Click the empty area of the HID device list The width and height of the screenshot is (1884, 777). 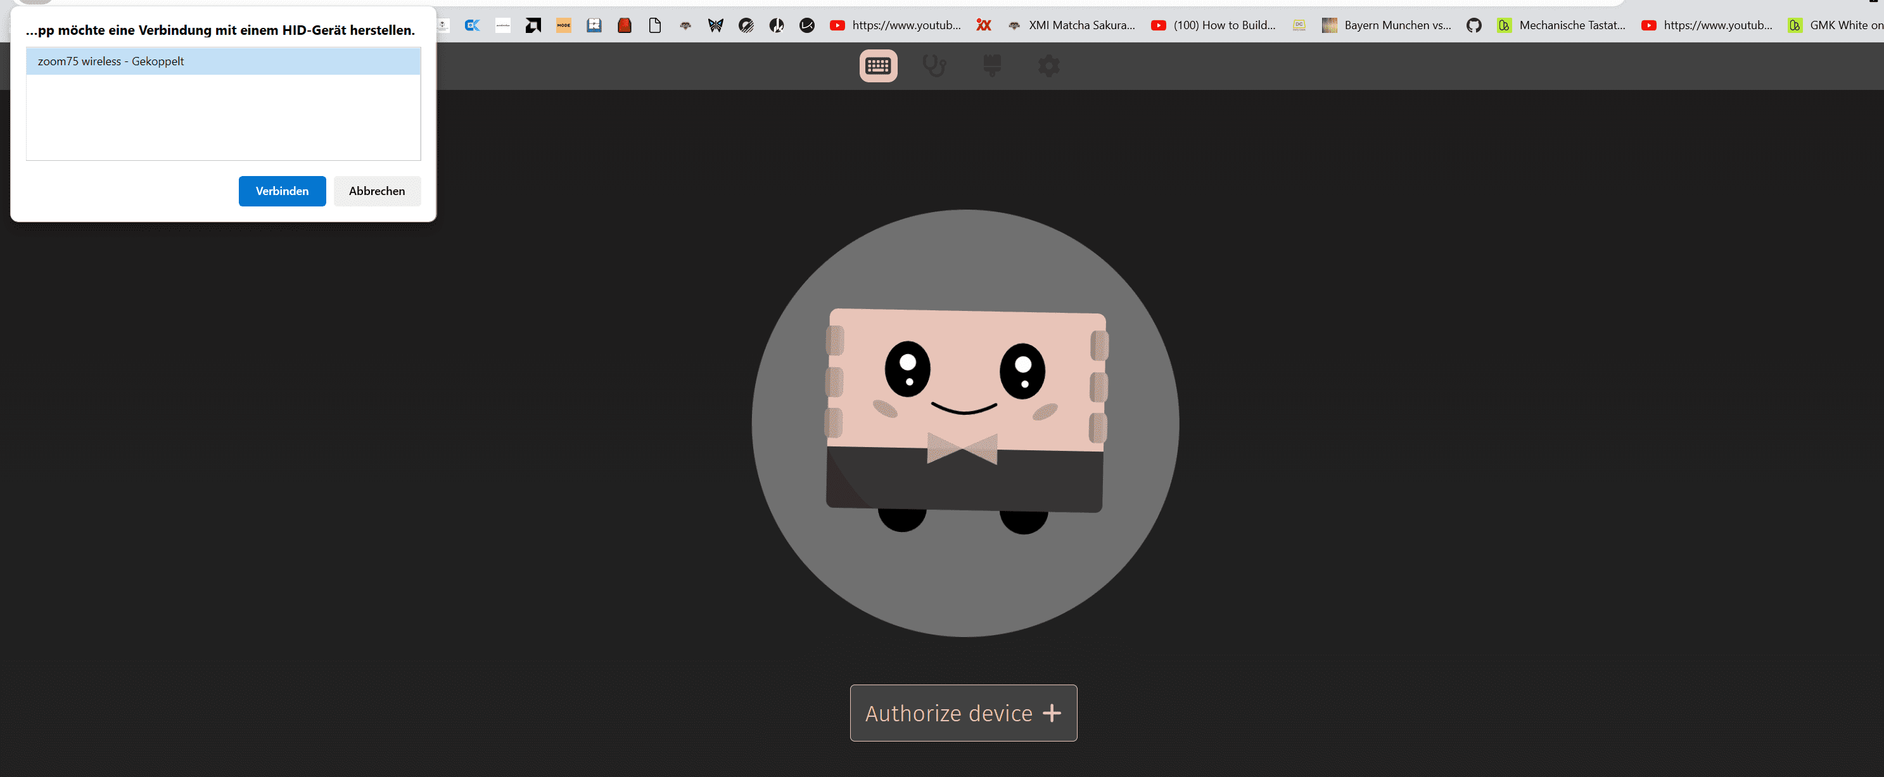[x=223, y=117]
